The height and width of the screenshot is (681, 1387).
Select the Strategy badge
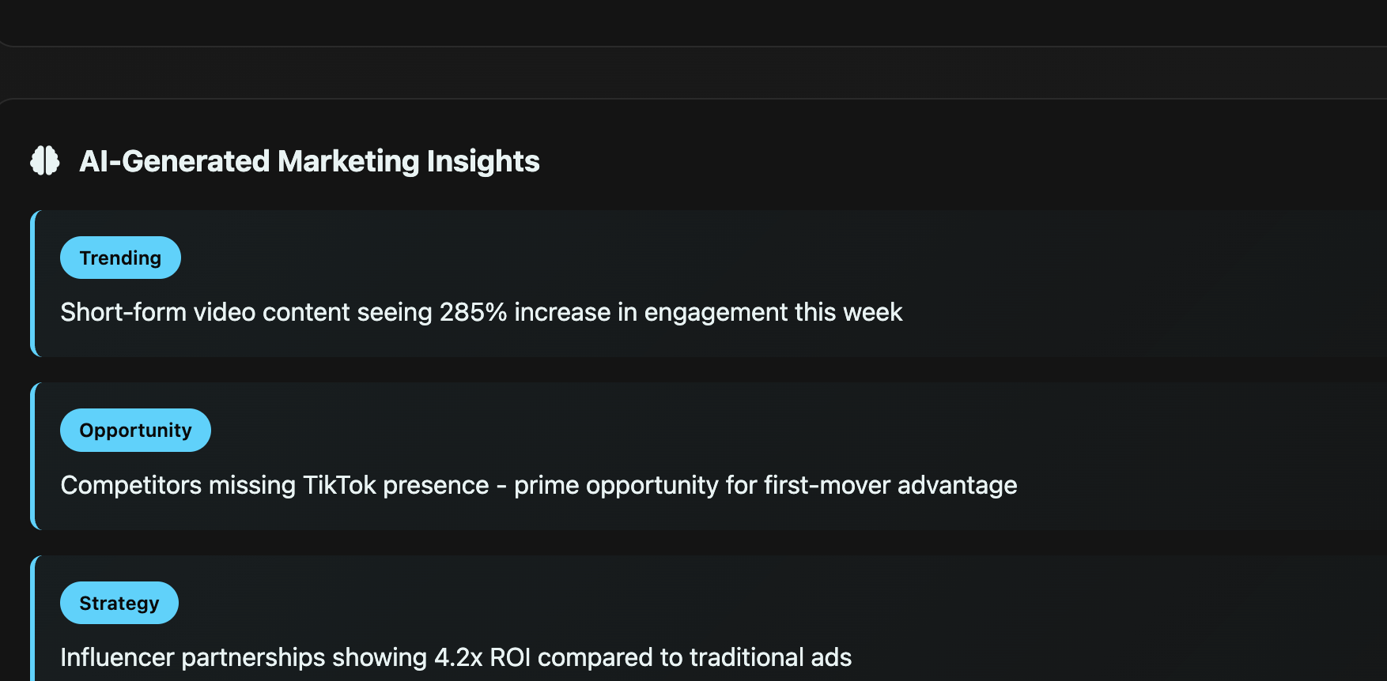[119, 603]
